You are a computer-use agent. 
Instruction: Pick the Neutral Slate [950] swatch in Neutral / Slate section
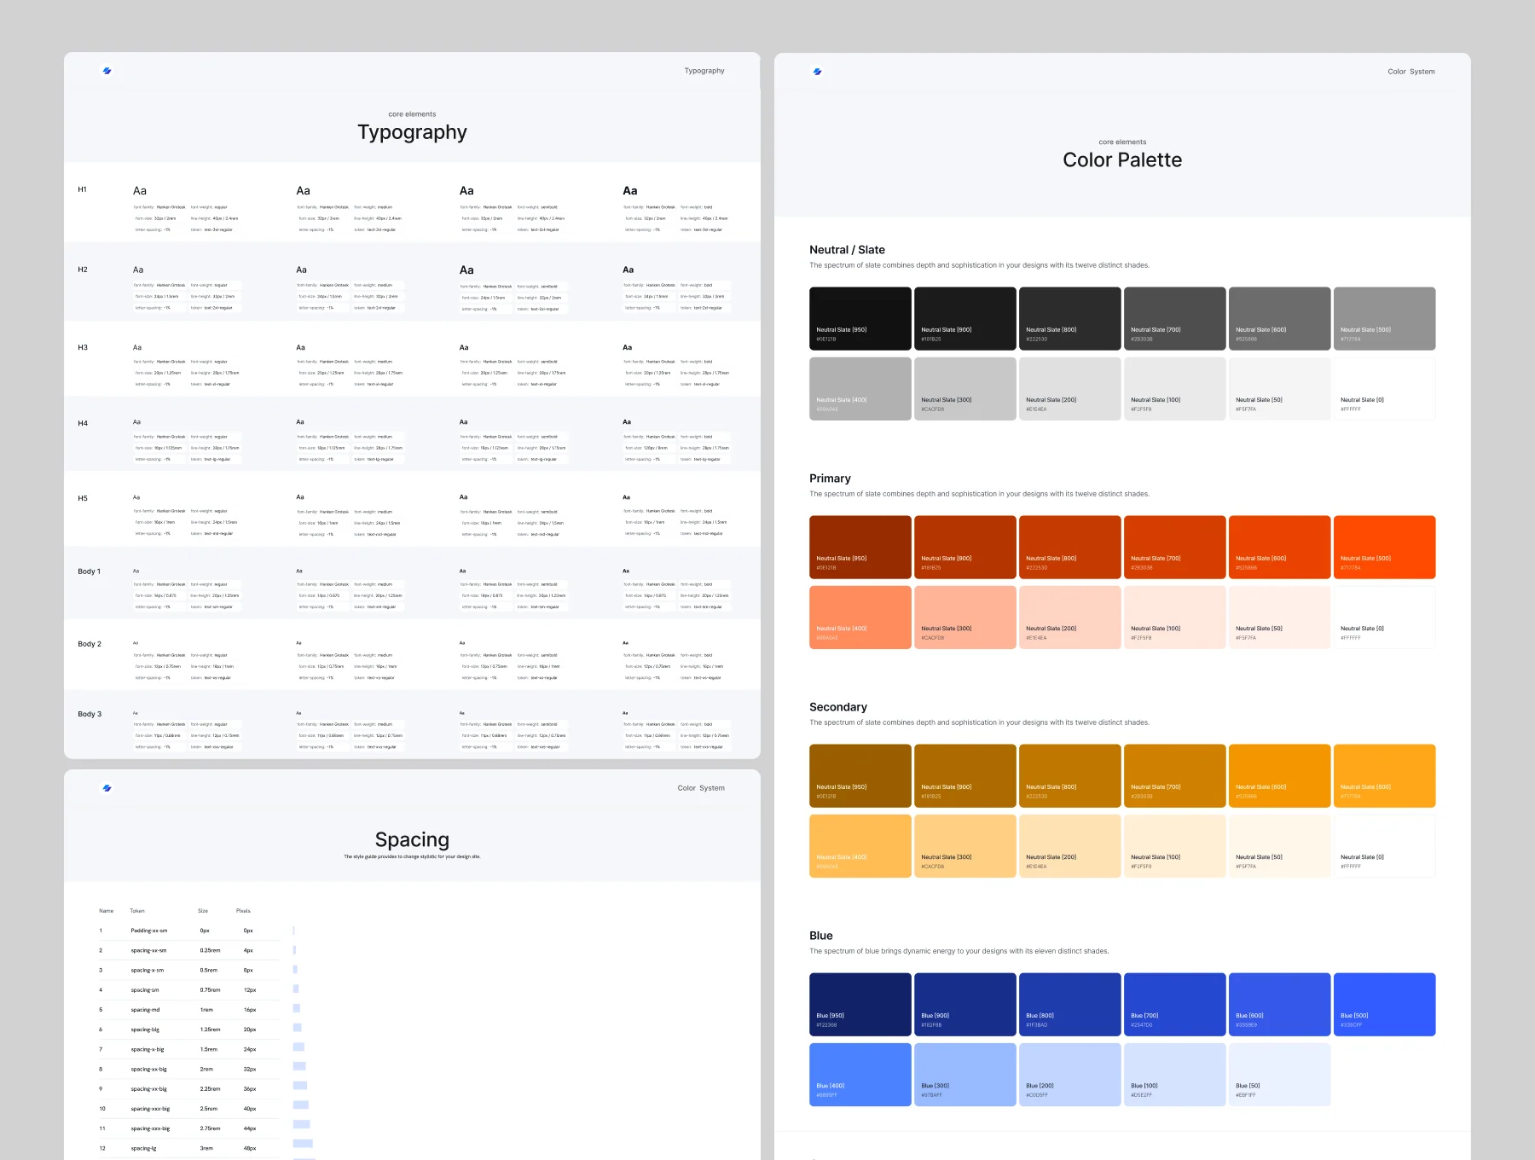860,319
